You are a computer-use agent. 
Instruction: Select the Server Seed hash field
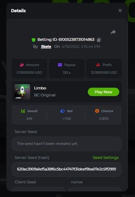pyautogui.click(x=66, y=169)
